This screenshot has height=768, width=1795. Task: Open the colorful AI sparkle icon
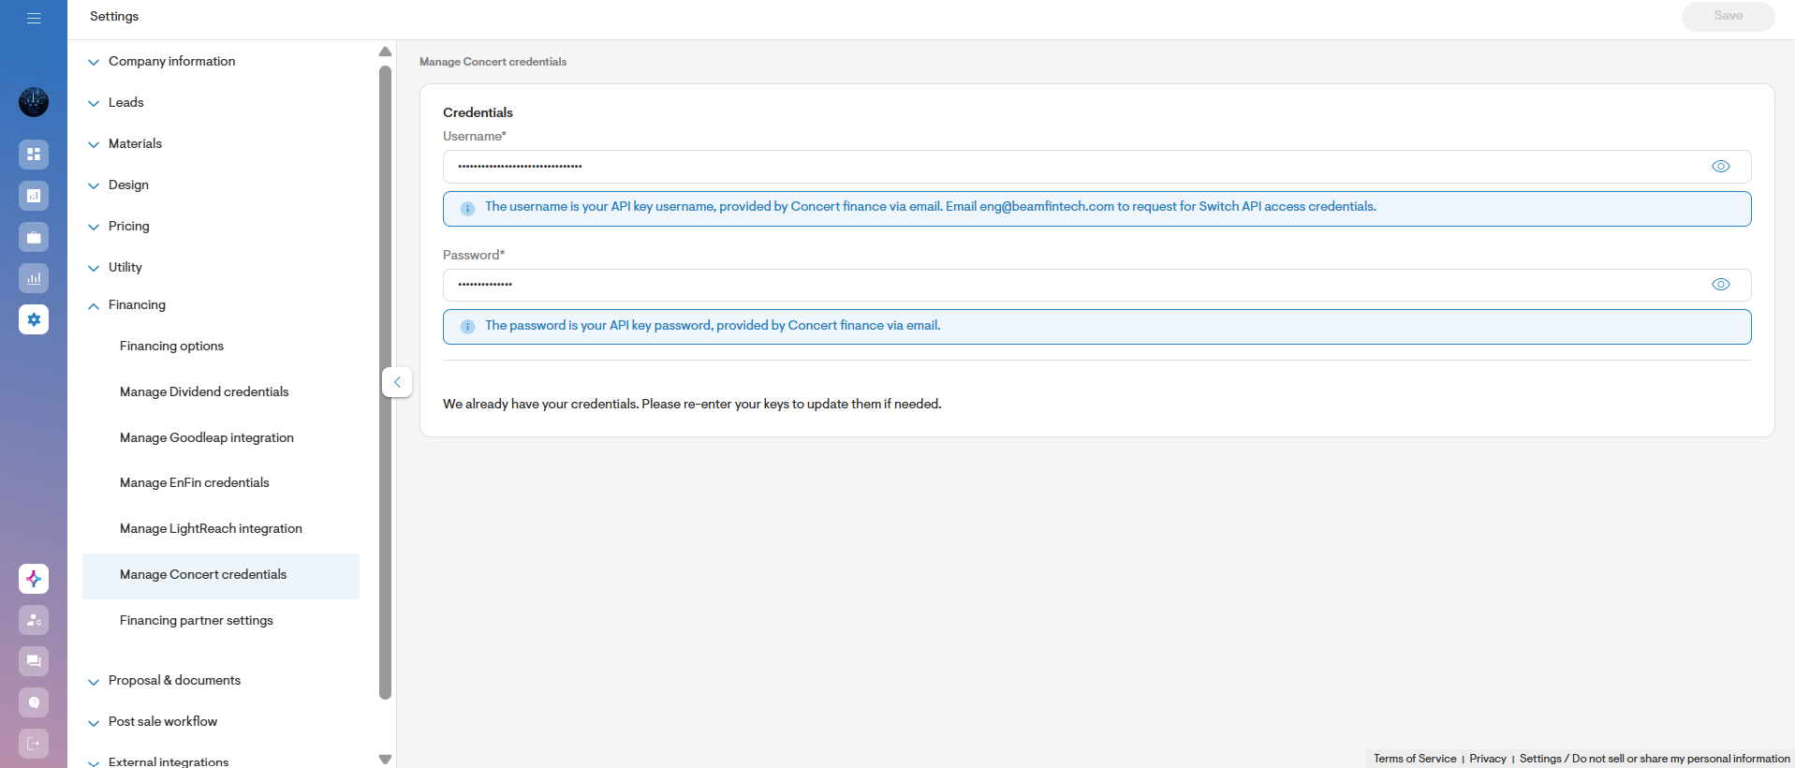point(34,579)
